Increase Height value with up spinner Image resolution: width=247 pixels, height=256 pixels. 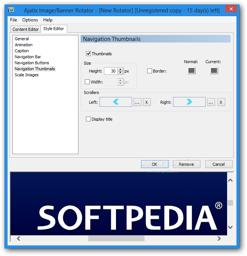coord(120,70)
